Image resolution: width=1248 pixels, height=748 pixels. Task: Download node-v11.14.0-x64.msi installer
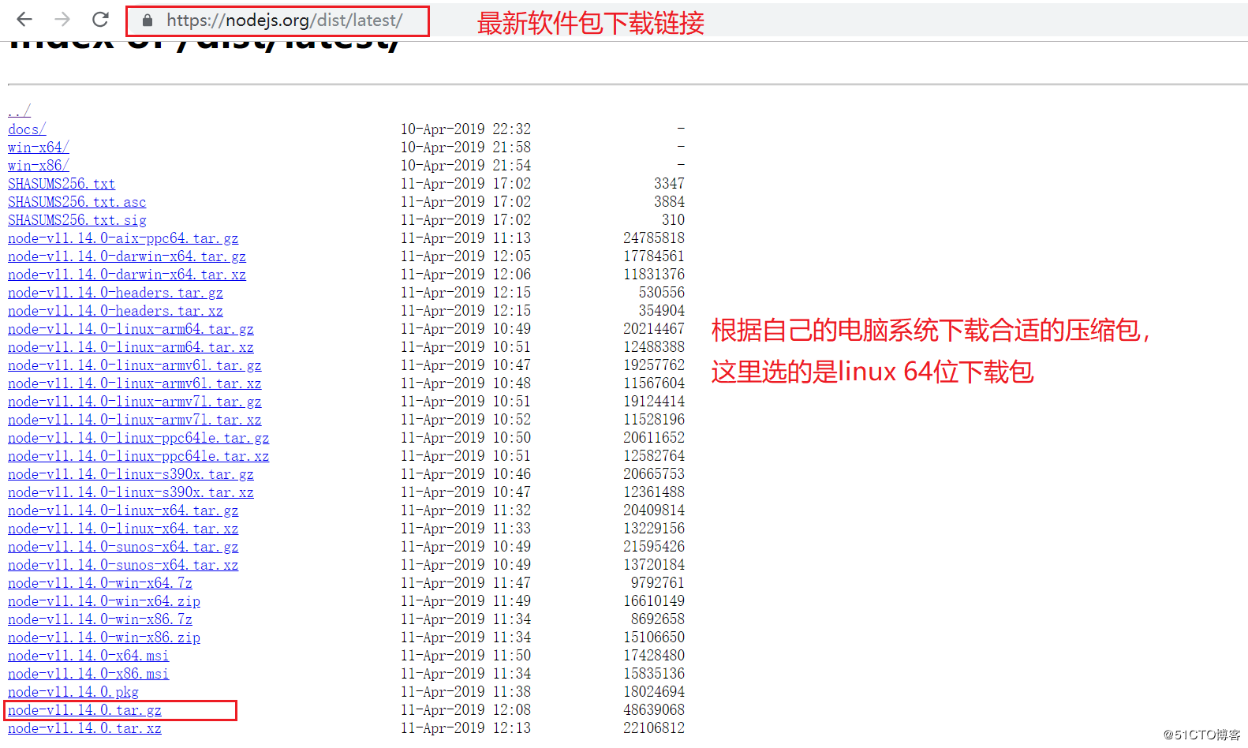tap(88, 655)
